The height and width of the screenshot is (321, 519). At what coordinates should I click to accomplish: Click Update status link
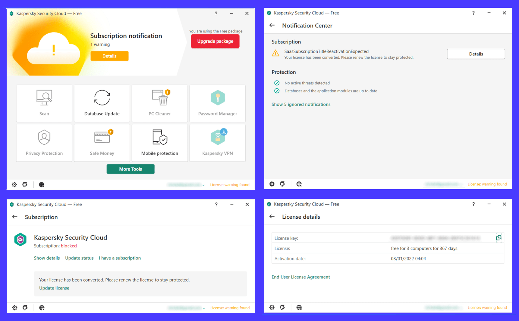[79, 258]
